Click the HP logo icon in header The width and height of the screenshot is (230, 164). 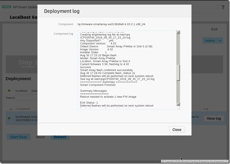coord(7,7)
